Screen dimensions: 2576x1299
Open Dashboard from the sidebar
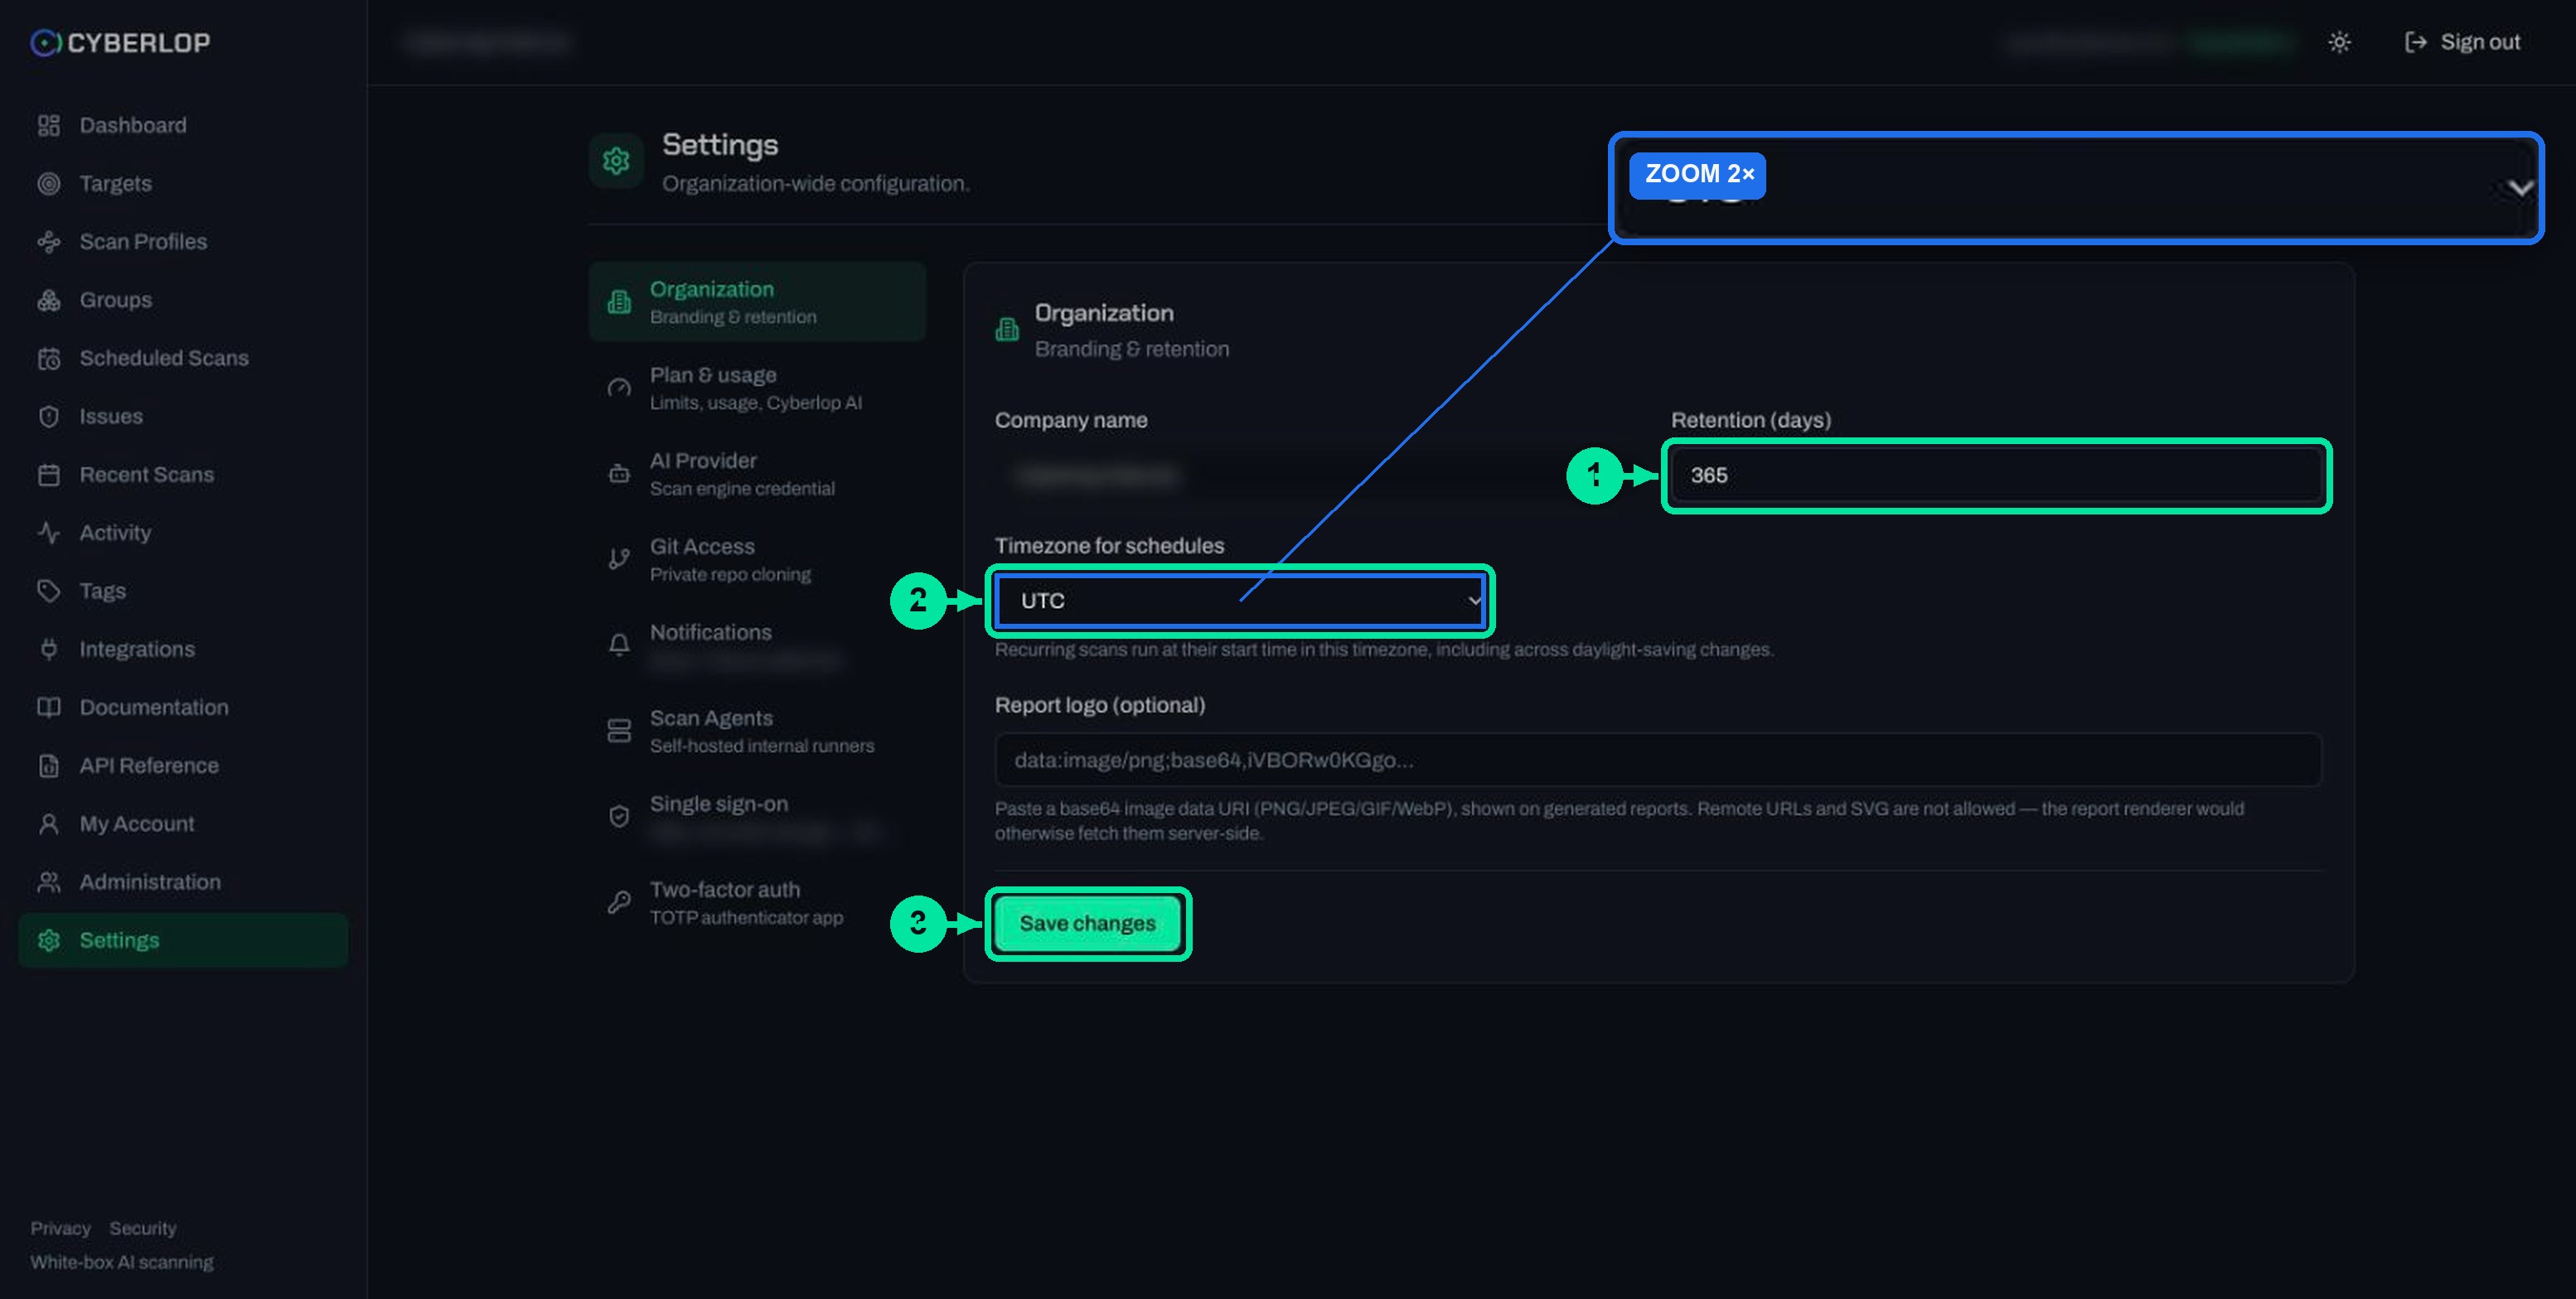coord(183,125)
